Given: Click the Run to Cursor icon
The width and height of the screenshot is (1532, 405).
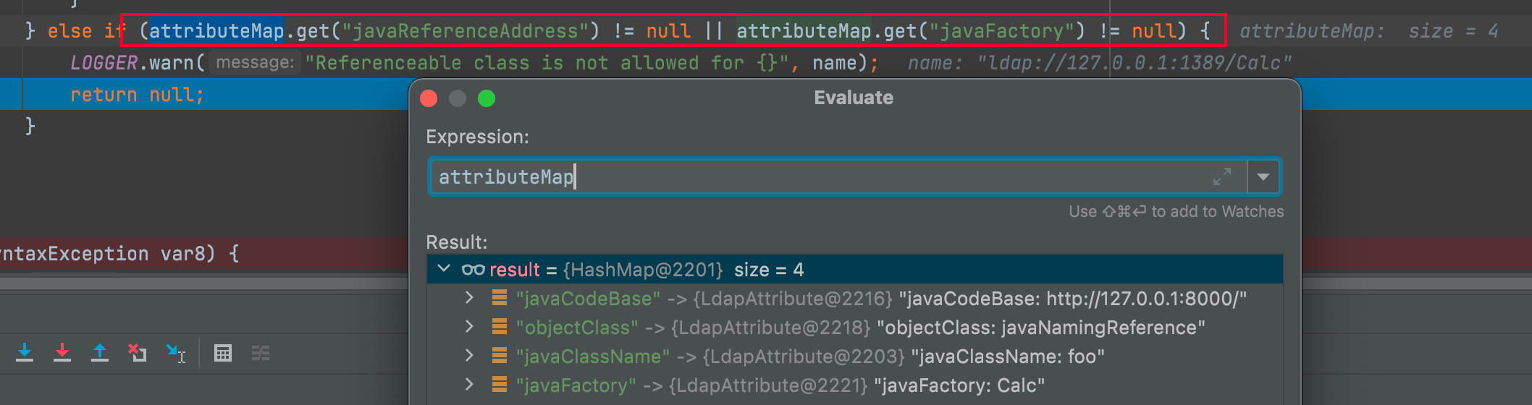Looking at the screenshot, I should (x=176, y=353).
